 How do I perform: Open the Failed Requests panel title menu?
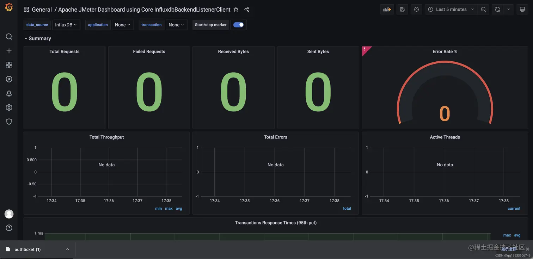coord(149,51)
